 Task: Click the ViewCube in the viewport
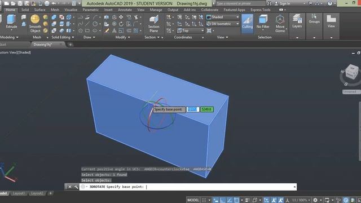(351, 72)
